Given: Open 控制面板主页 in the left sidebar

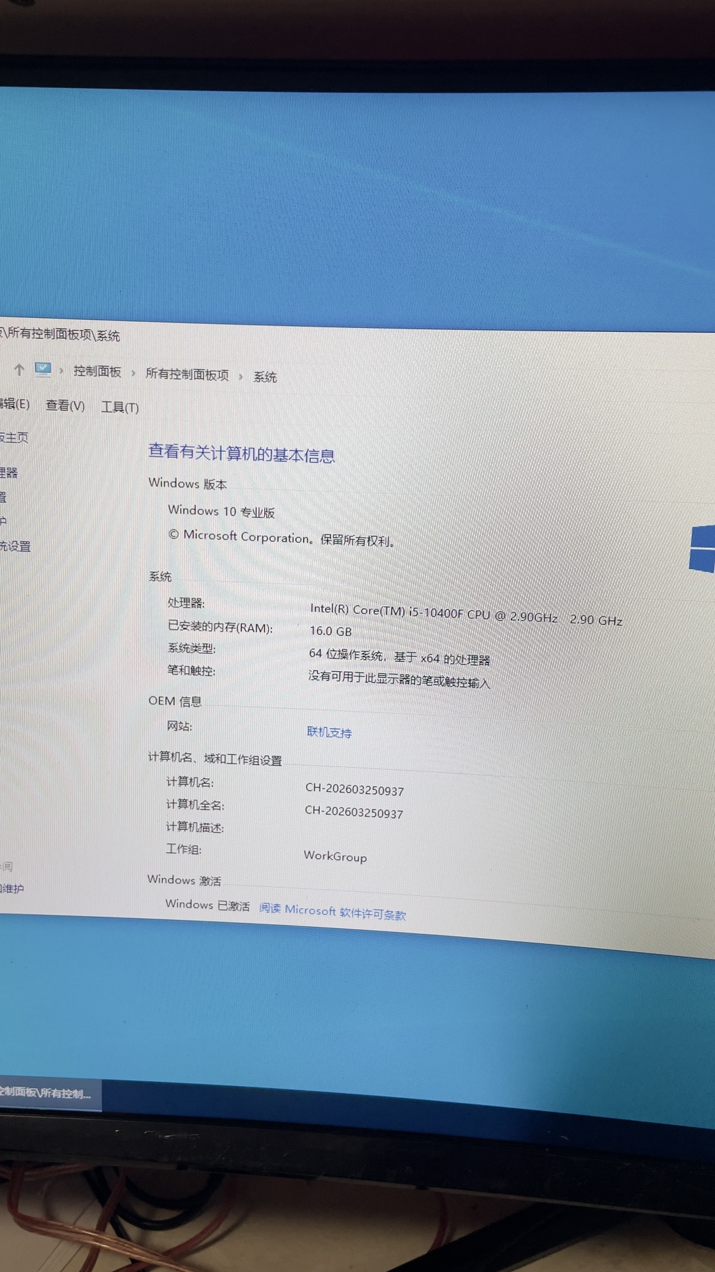Looking at the screenshot, I should pyautogui.click(x=14, y=437).
